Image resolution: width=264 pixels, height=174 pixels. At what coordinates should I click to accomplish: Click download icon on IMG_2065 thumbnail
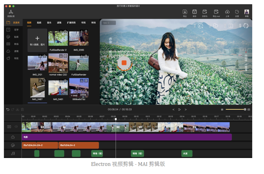click(x=81, y=31)
